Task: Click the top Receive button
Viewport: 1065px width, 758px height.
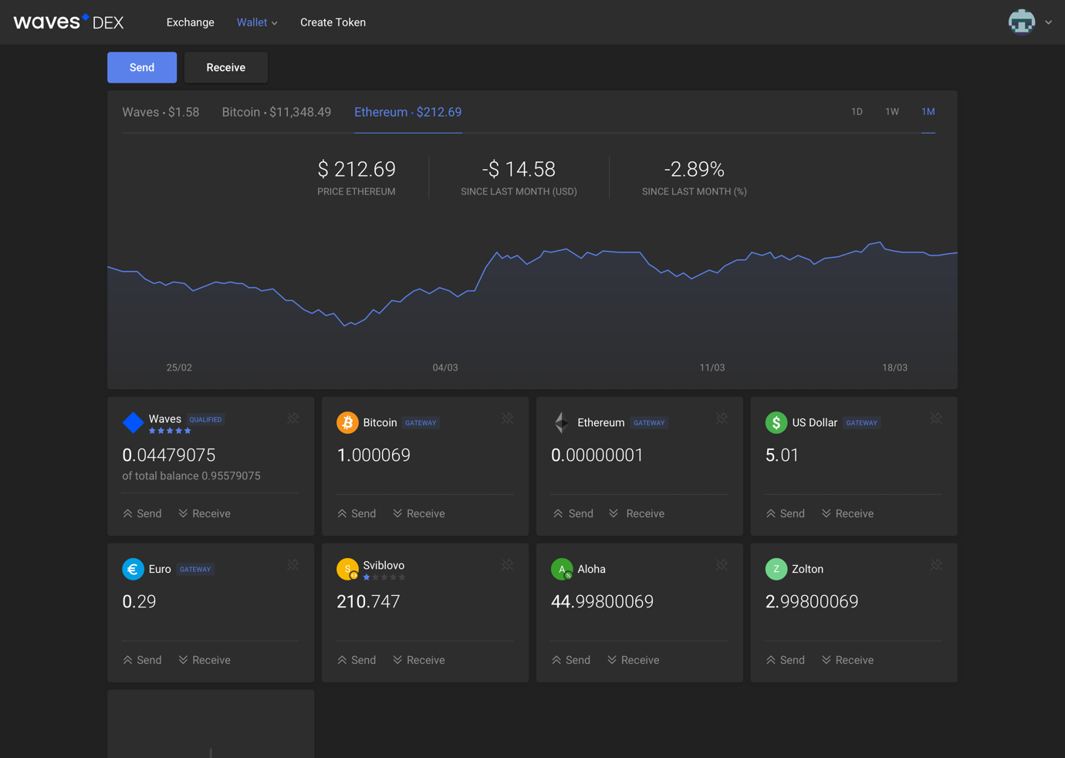Action: [x=226, y=67]
